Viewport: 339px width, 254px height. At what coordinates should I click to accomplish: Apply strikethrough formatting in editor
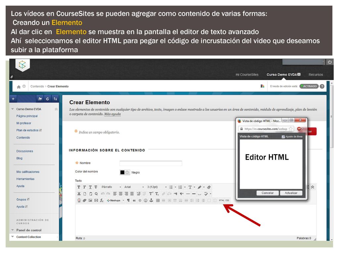(96, 187)
